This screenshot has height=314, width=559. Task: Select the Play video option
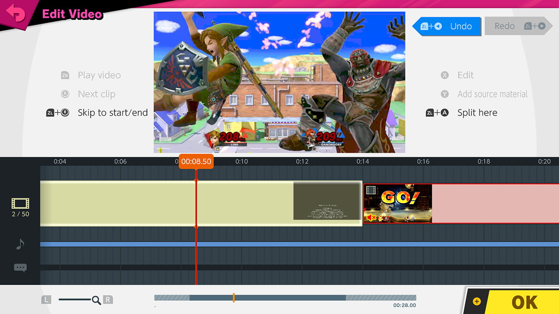pos(99,75)
